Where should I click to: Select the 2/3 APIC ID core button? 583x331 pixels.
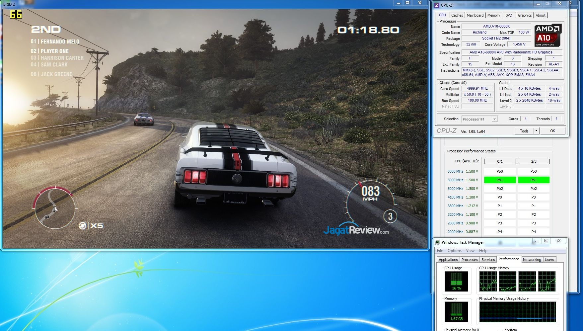(533, 161)
